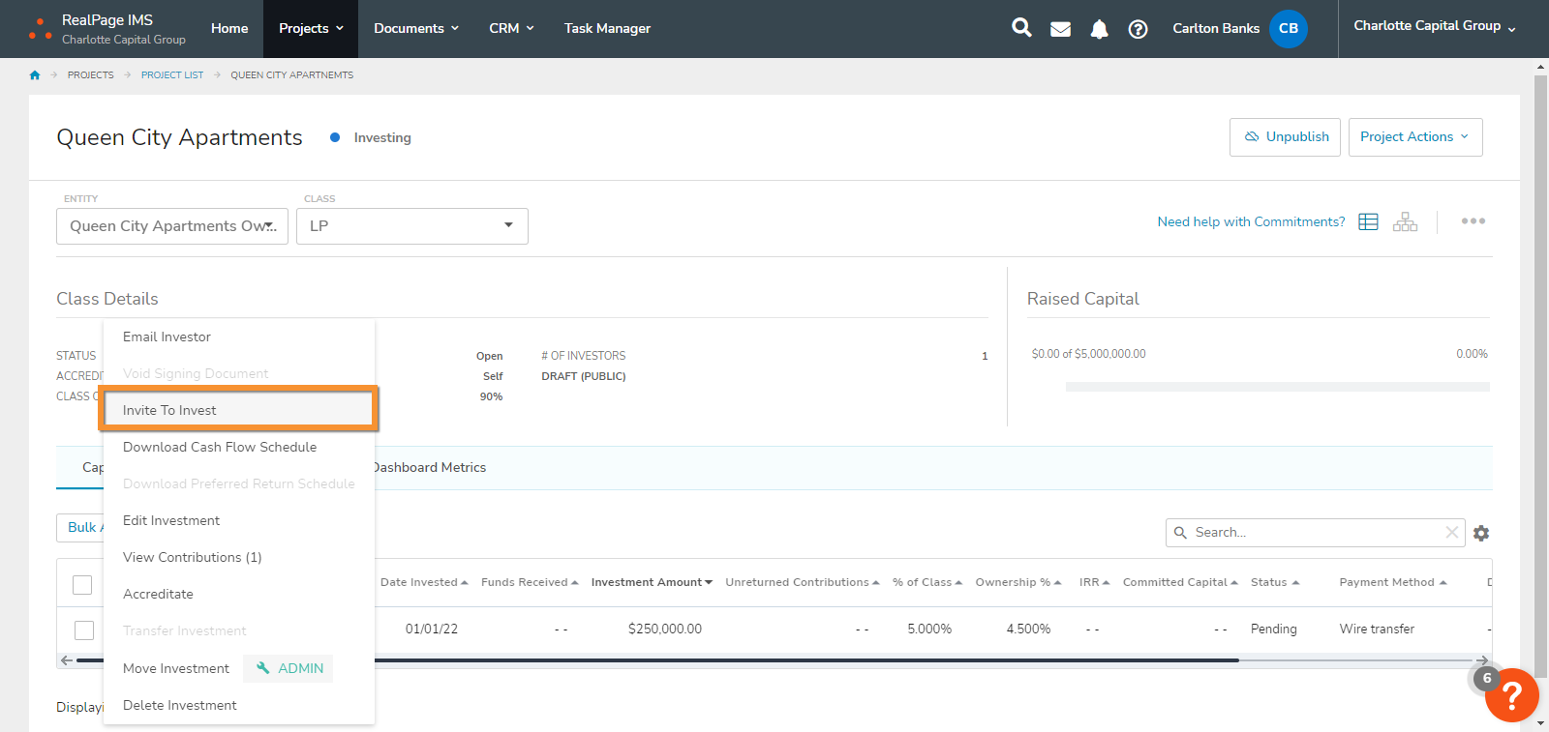The image size is (1549, 732).
Task: Open the Project Actions dropdown
Action: [x=1415, y=137]
